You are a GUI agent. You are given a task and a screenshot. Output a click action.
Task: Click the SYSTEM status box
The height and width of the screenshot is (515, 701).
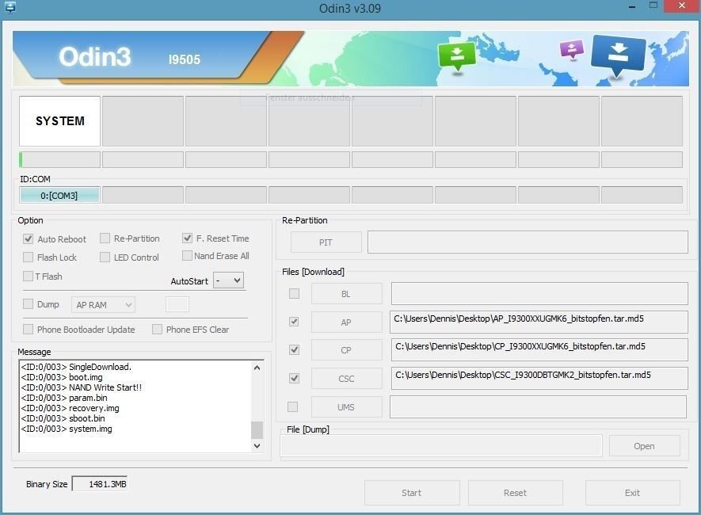[60, 121]
